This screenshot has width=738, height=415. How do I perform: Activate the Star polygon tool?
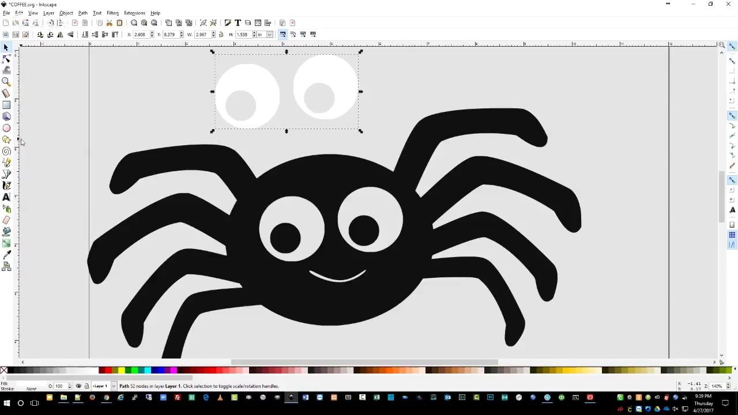6,139
